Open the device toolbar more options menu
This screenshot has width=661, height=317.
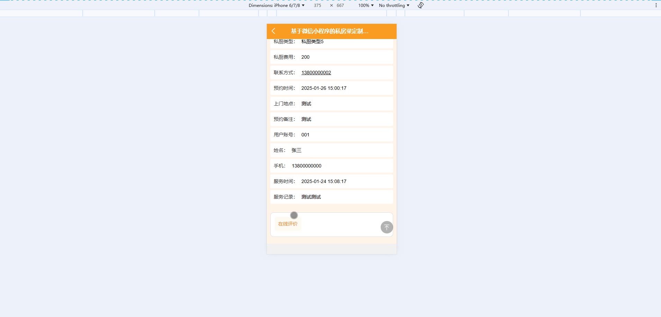656,5
